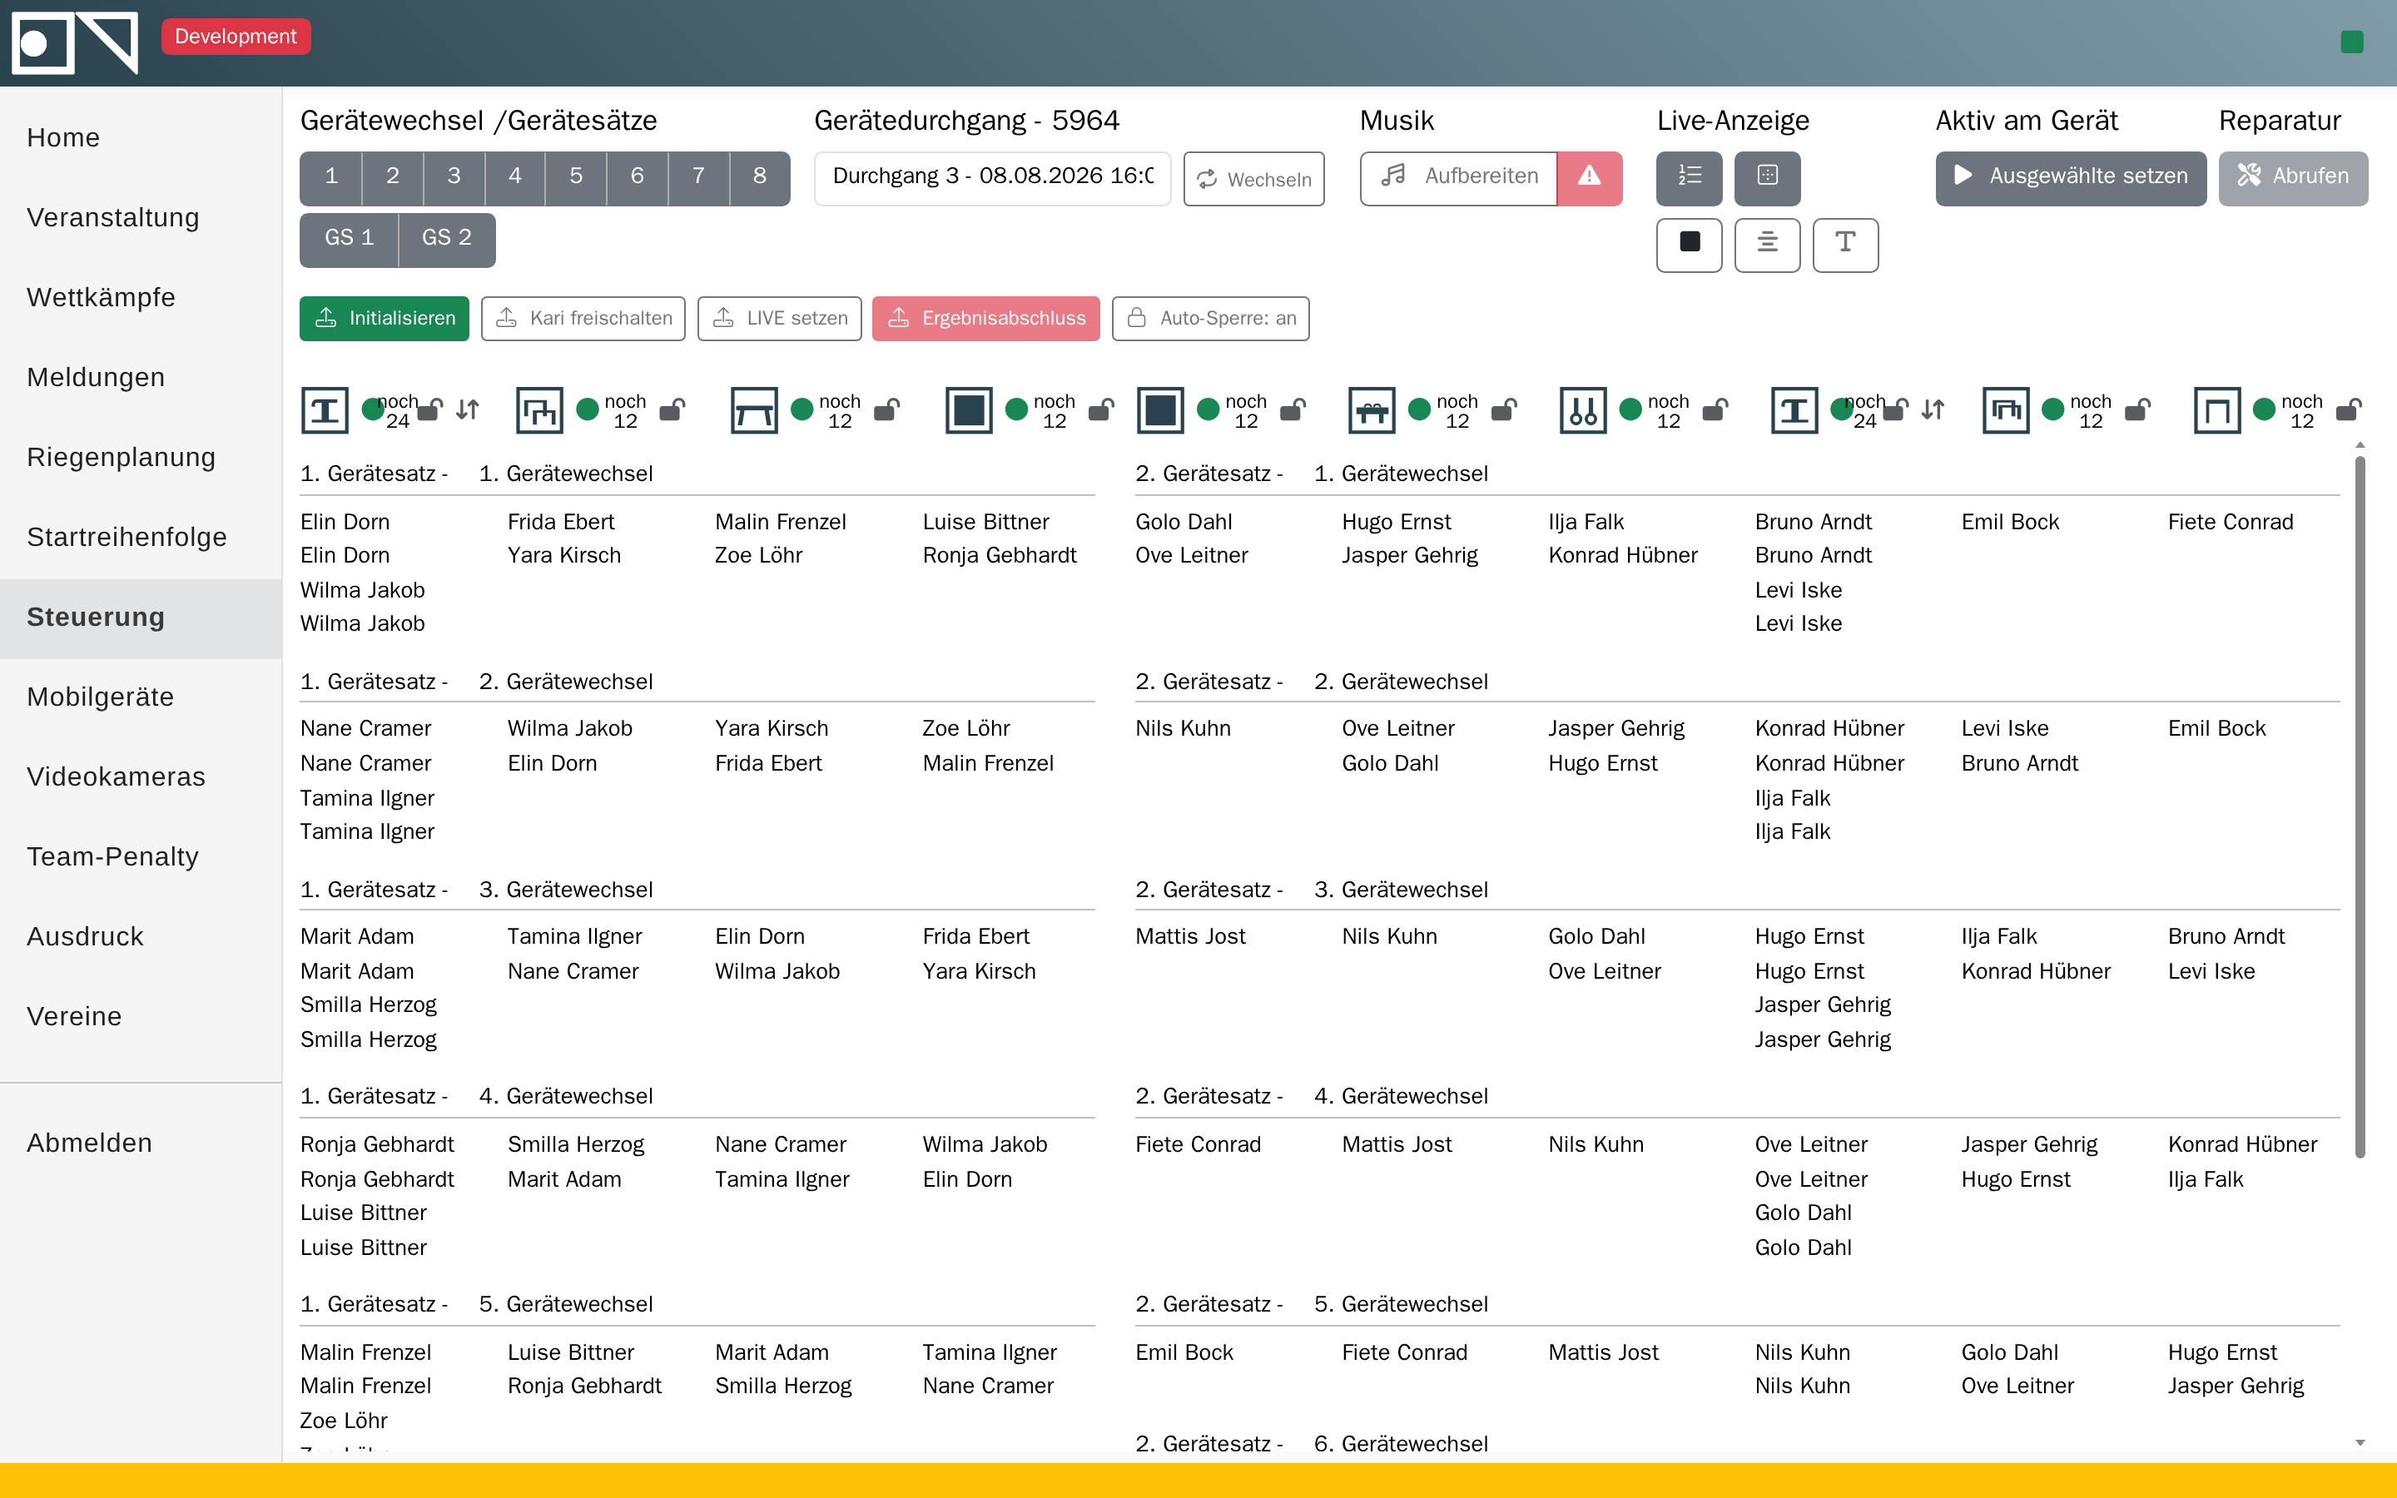Image resolution: width=2397 pixels, height=1498 pixels.
Task: Click the first uneven bars apparatus icon
Action: pyautogui.click(x=538, y=410)
